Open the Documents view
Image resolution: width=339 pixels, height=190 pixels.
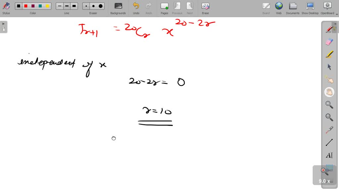(x=293, y=8)
